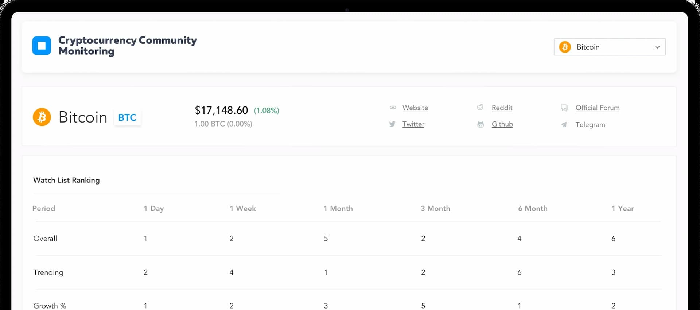
Task: Click the 1.00 BTC (0.00%) text
Action: pos(223,124)
